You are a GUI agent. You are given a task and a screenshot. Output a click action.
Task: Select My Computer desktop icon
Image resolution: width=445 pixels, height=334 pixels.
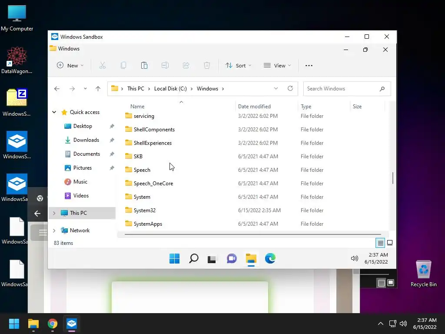click(17, 18)
